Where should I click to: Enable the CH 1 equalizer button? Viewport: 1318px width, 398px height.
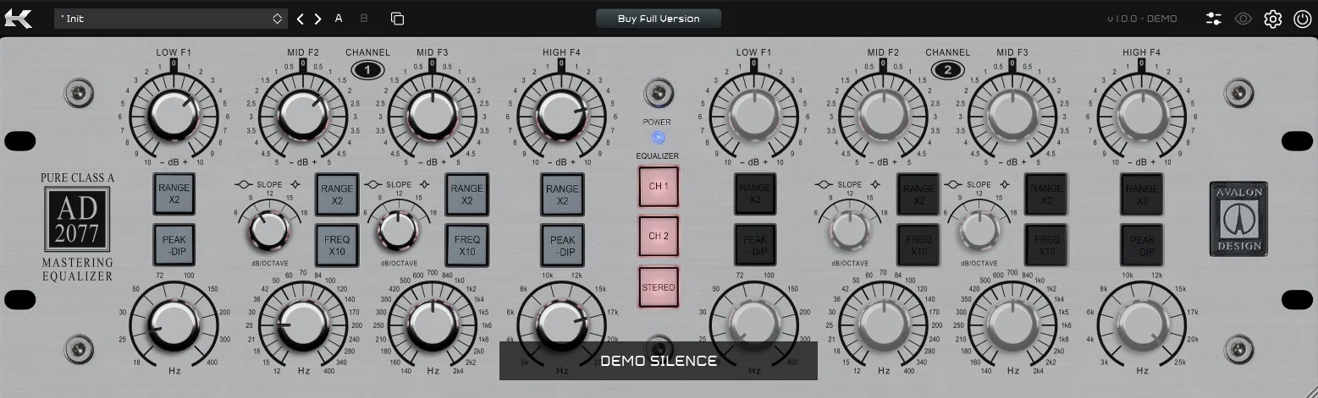pos(659,186)
